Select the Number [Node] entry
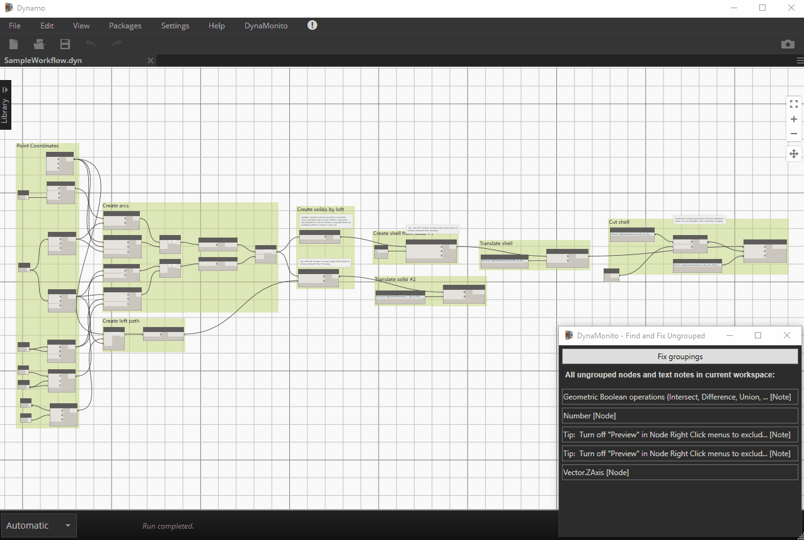Image resolution: width=804 pixels, height=540 pixels. [680, 416]
